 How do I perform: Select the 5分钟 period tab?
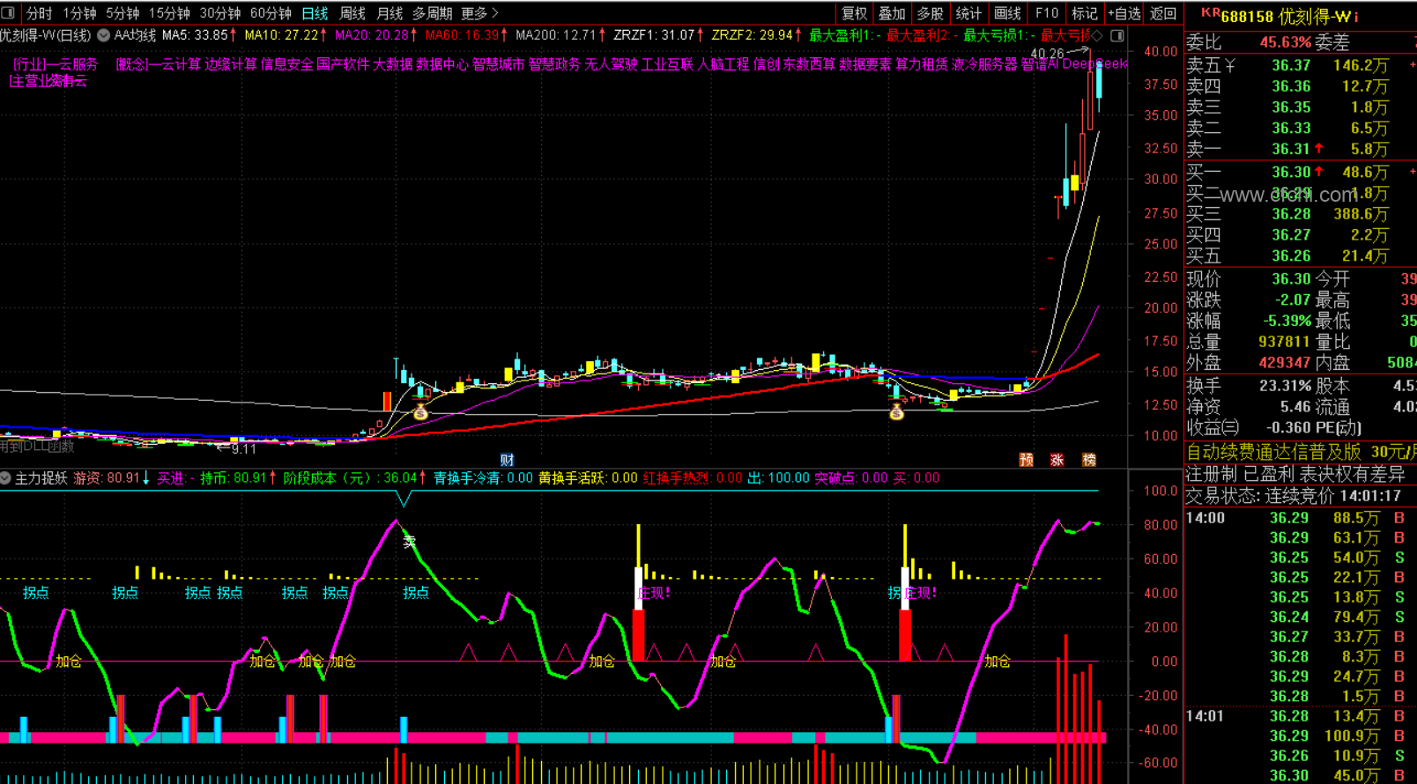[122, 13]
